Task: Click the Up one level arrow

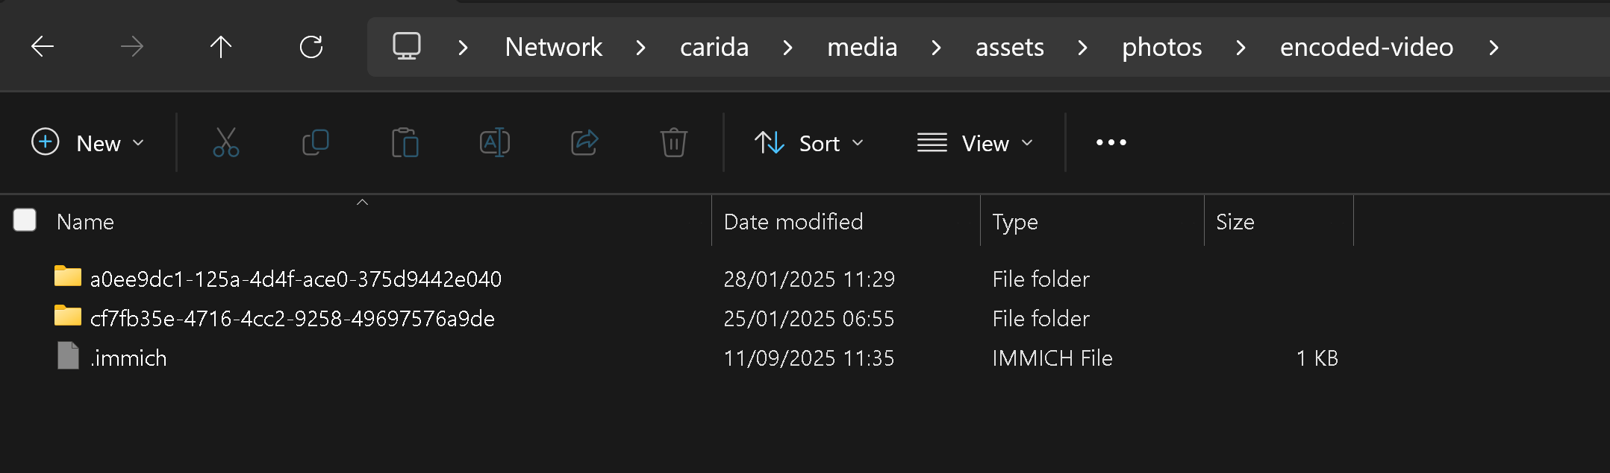Action: click(220, 47)
